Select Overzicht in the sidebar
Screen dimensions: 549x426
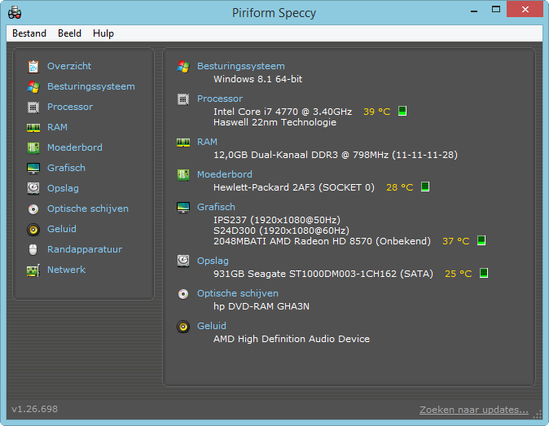coord(69,66)
